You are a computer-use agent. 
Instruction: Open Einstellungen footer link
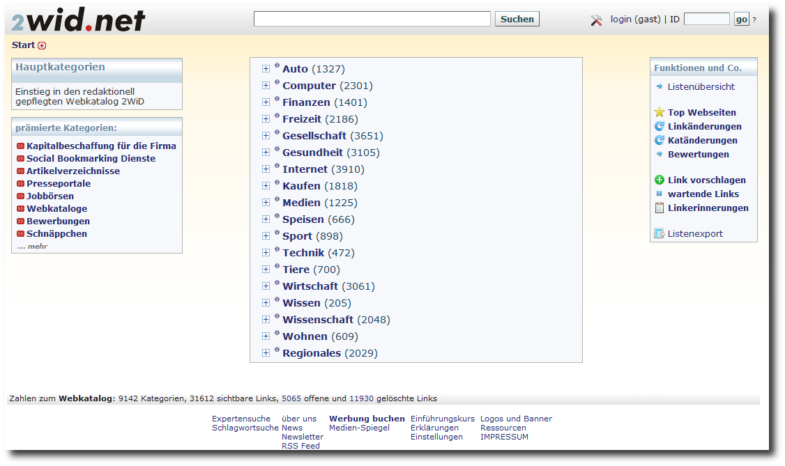436,437
